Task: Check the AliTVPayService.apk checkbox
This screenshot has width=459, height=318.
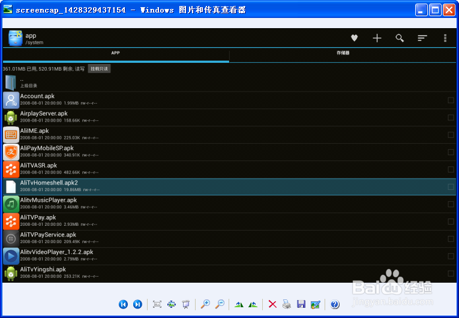Action: (x=451, y=239)
